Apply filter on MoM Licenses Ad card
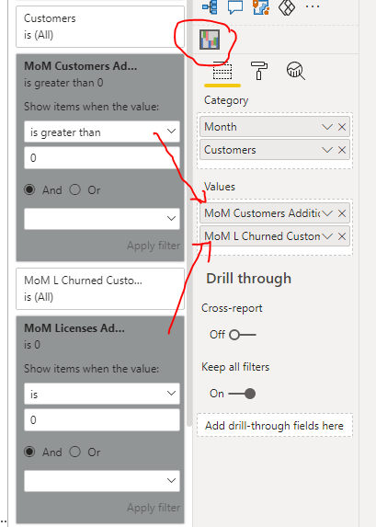376x527 pixels. pyautogui.click(x=154, y=508)
